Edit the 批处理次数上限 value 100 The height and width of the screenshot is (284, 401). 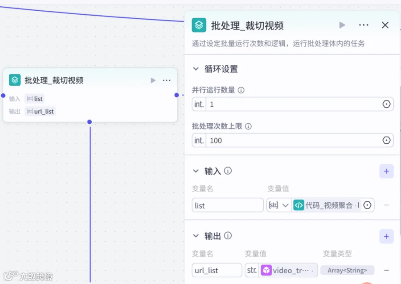pyautogui.click(x=294, y=141)
